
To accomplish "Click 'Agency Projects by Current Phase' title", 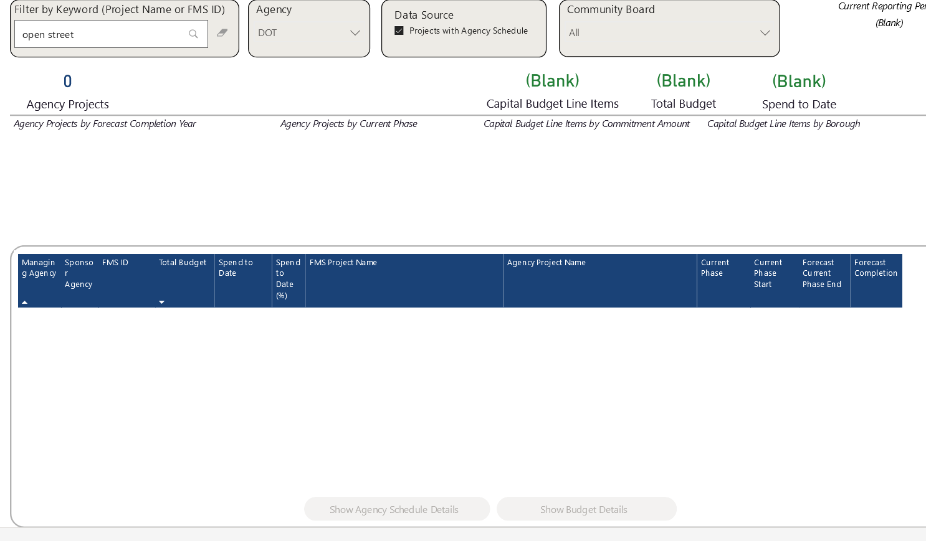I will click(x=349, y=124).
